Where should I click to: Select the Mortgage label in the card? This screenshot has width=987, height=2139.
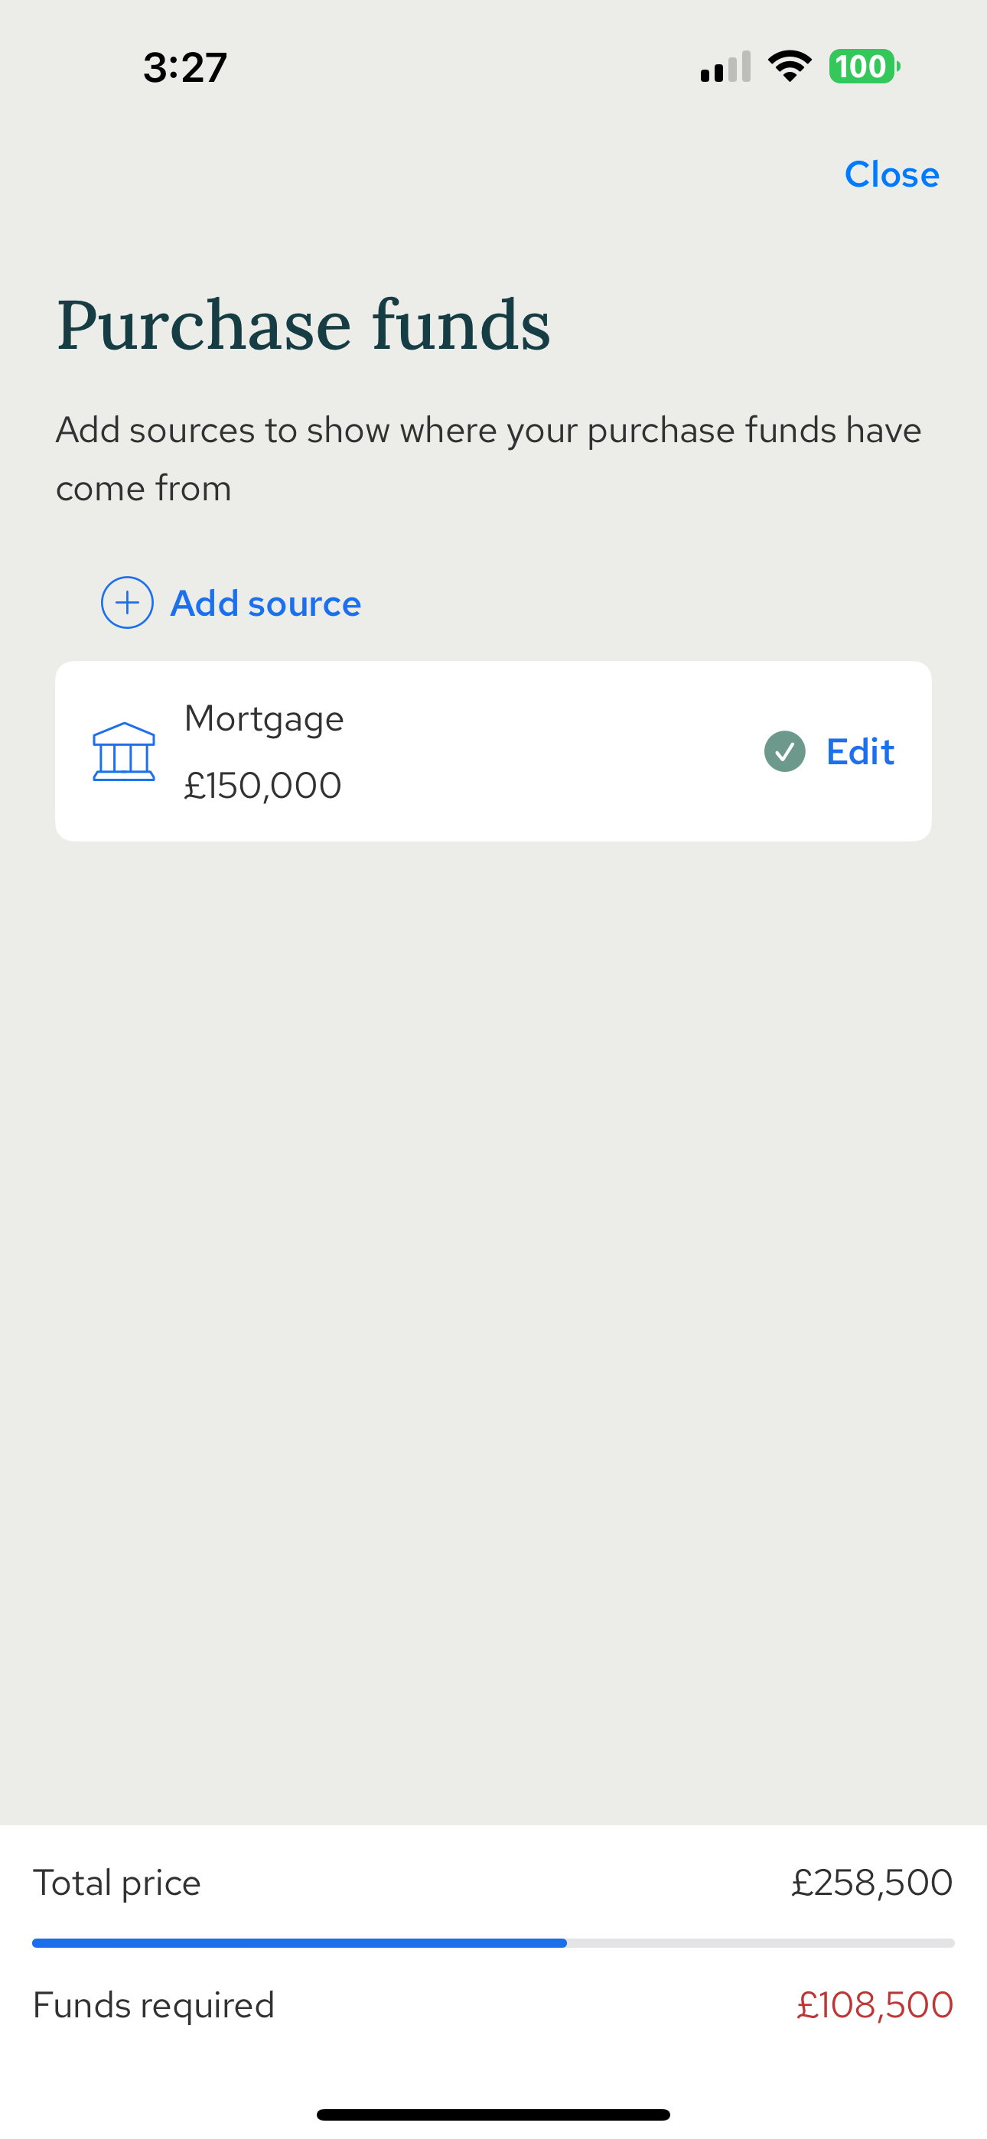(263, 718)
